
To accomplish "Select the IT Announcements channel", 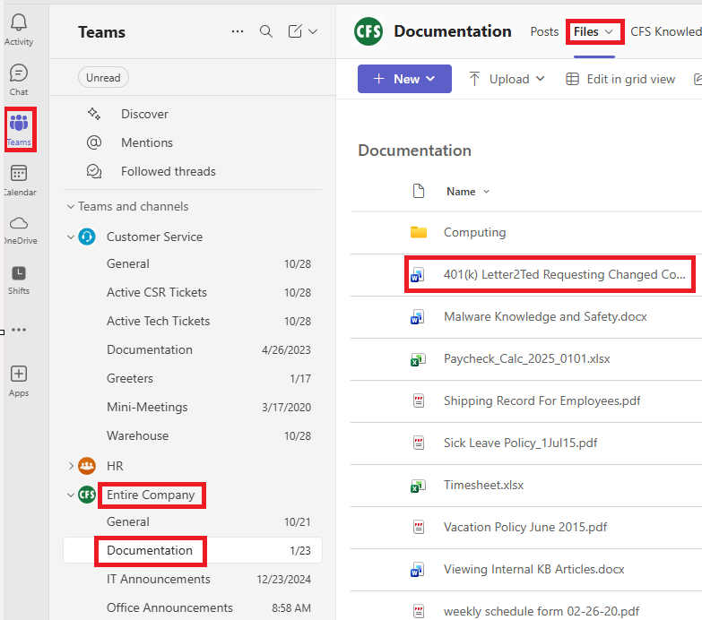I will pyautogui.click(x=158, y=579).
